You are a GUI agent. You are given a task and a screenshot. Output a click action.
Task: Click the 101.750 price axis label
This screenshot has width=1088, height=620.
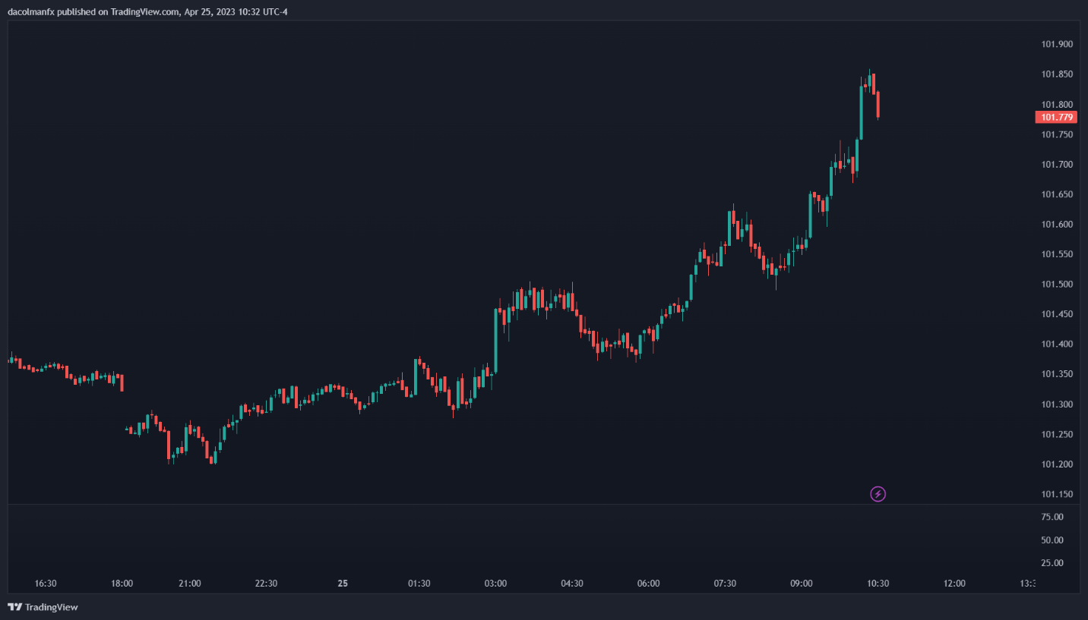1057,134
